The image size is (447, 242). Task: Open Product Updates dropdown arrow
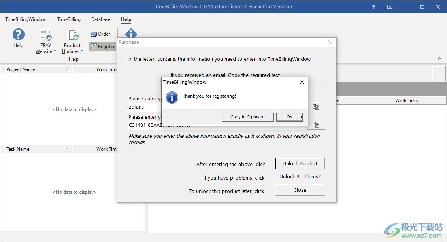pos(81,51)
